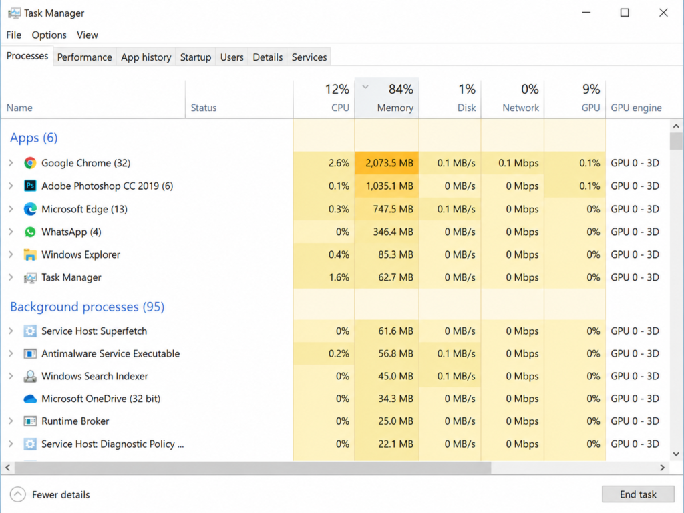Expand the Google Chrome (32) process group
This screenshot has height=513, width=684.
11,163
